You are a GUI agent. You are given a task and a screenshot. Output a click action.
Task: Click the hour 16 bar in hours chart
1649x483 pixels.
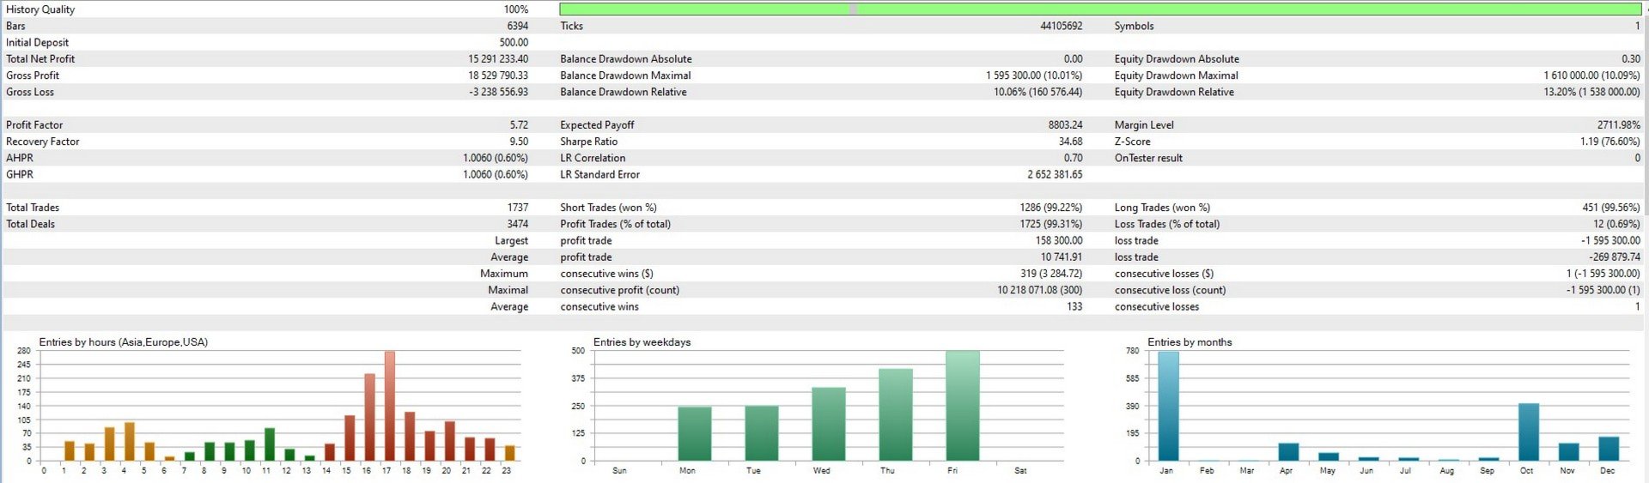(369, 418)
